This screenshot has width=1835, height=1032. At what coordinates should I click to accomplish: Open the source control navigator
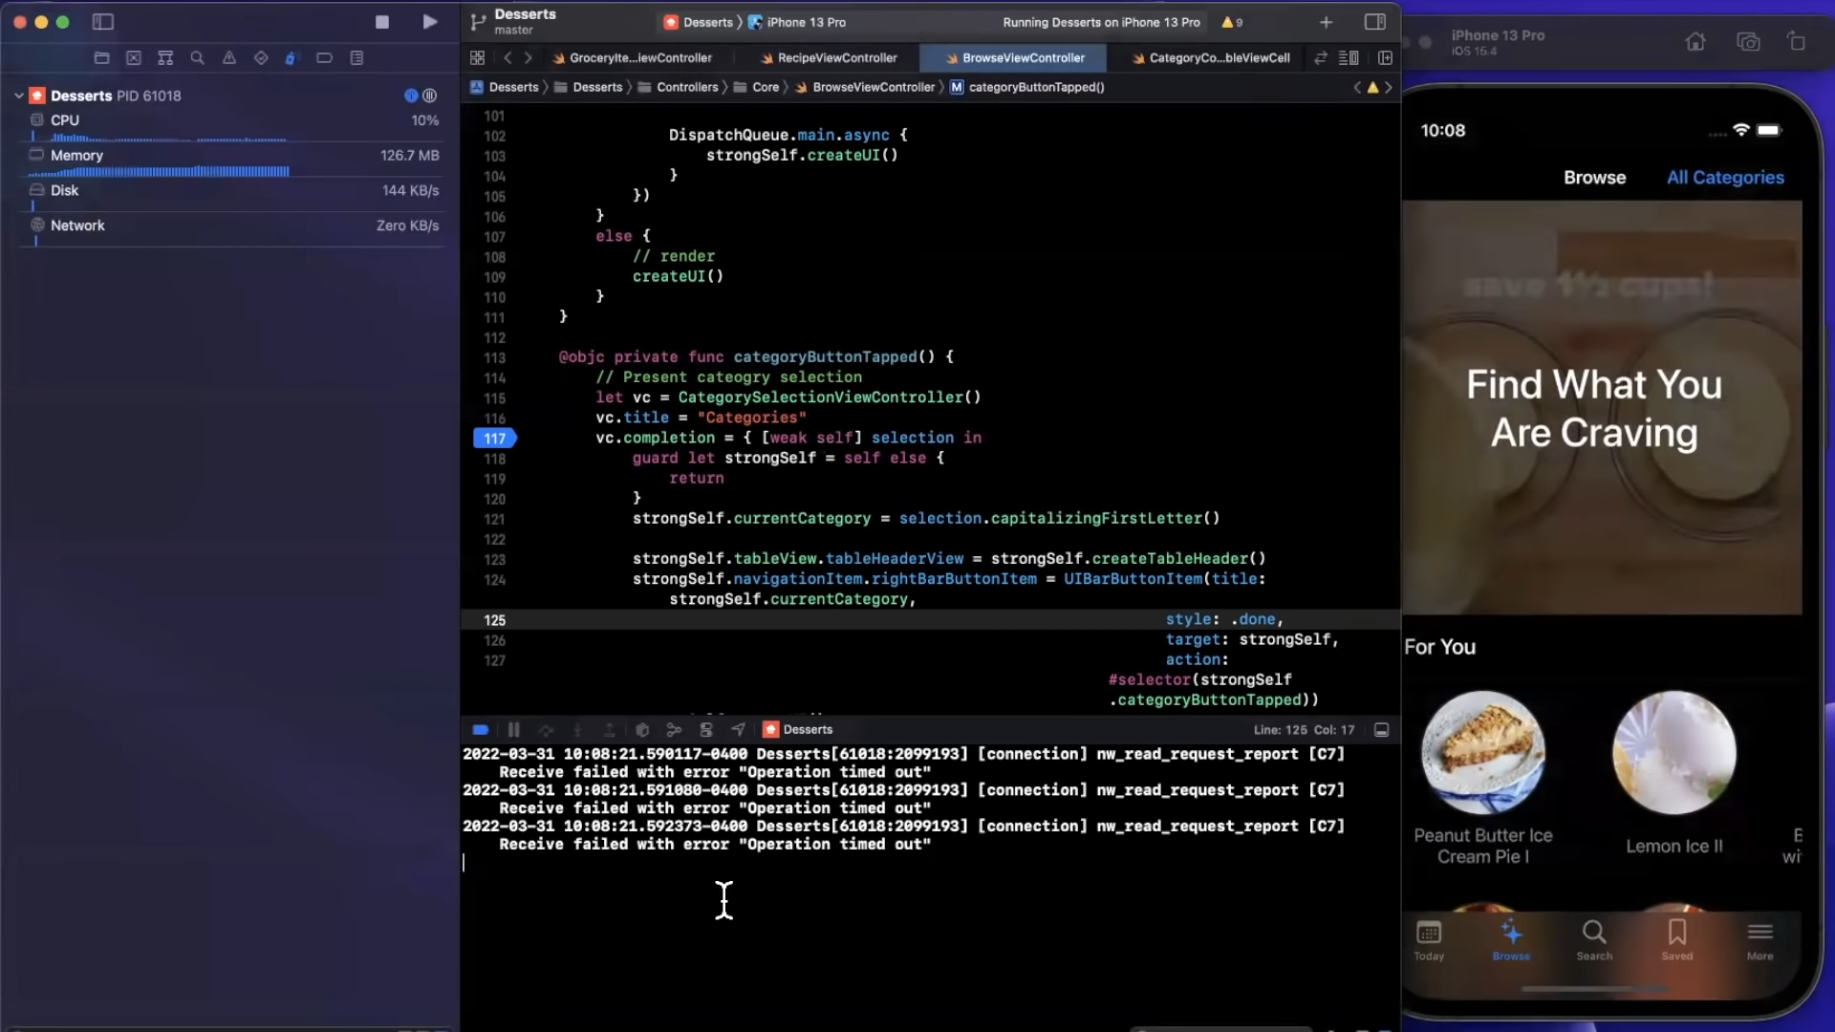[x=134, y=58]
